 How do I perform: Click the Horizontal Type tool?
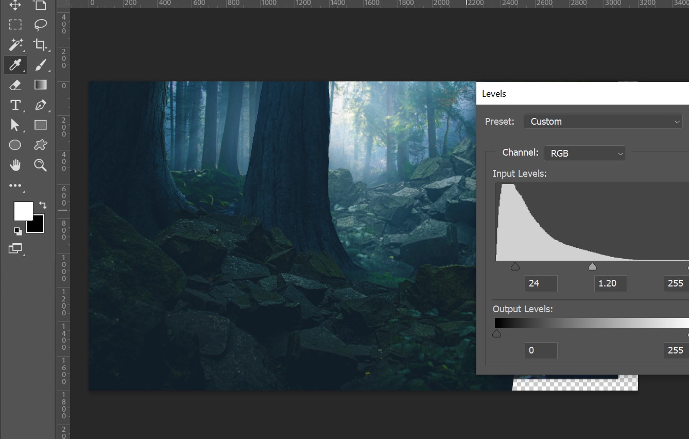point(15,105)
